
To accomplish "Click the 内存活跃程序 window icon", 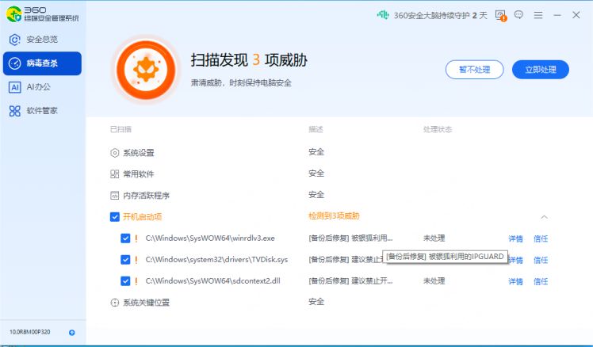I will pyautogui.click(x=115, y=196).
